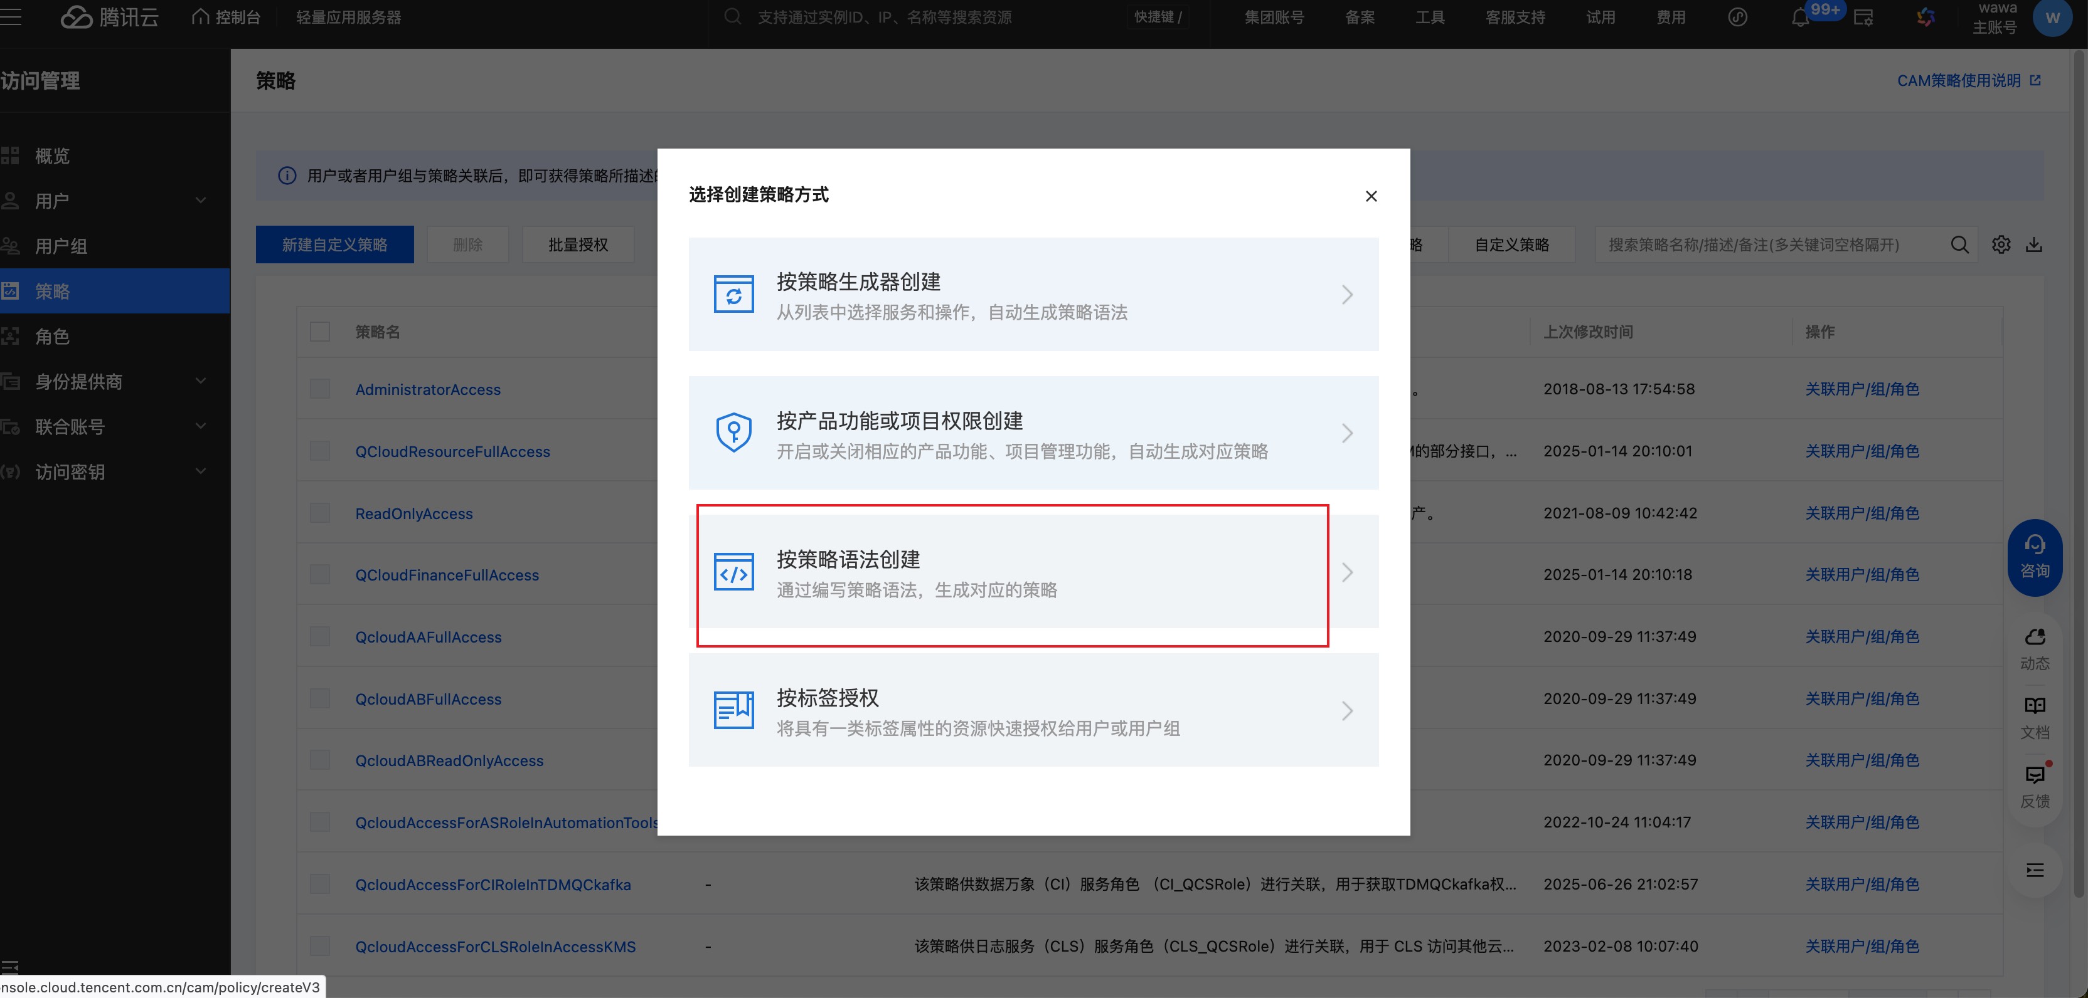Check the QcloudAccessForCIRoleInTDMQCkafka row checkbox
This screenshot has height=998, width=2088.
tap(320, 884)
